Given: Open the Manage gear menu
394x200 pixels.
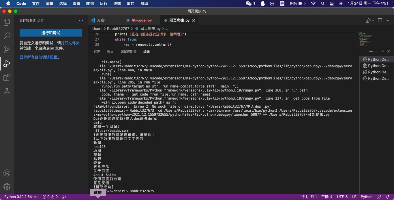Looking at the screenshot, I should 7,187.
